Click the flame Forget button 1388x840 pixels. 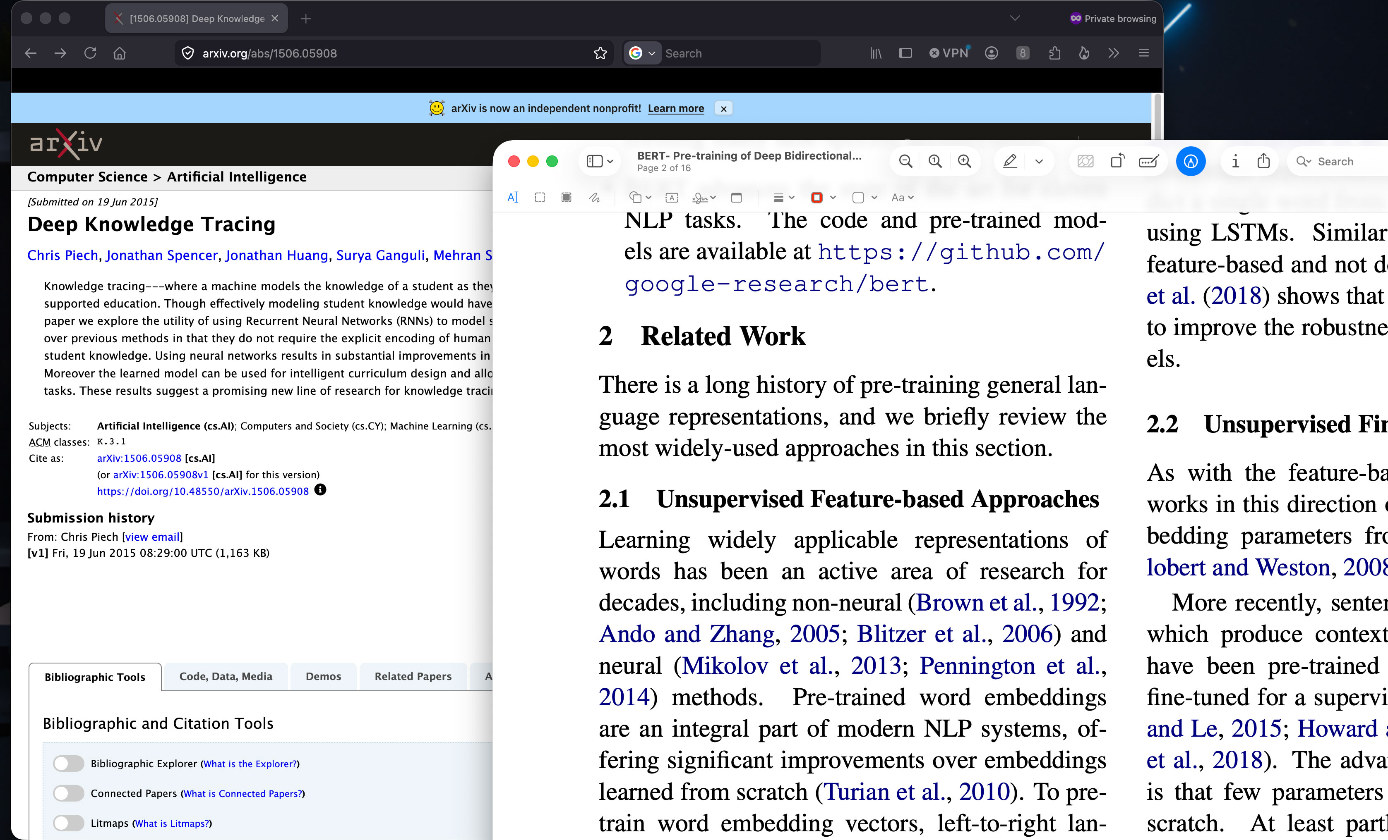pyautogui.click(x=1084, y=53)
